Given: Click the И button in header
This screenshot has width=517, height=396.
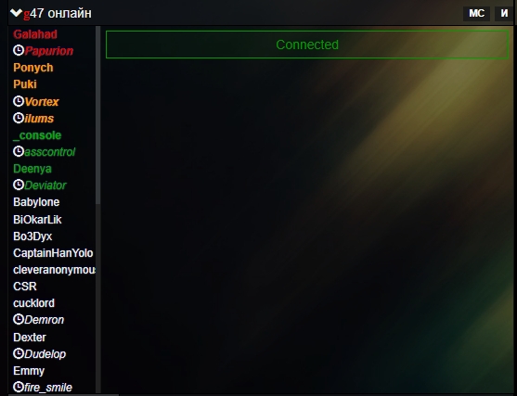Looking at the screenshot, I should point(504,14).
